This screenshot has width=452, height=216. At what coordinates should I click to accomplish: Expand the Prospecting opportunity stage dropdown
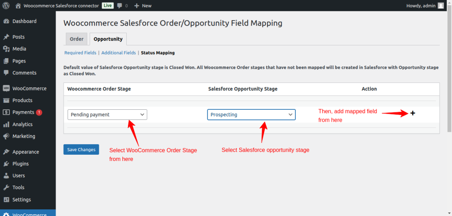tap(251, 115)
